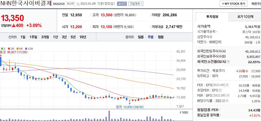This screenshot has height=121, width=261.
Task: Click the MY STOCK 추가 button
Action: click(233, 4)
